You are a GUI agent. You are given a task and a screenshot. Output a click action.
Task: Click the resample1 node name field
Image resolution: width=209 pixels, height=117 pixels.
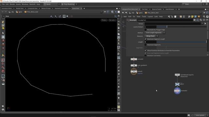pyautogui.click(x=165, y=20)
